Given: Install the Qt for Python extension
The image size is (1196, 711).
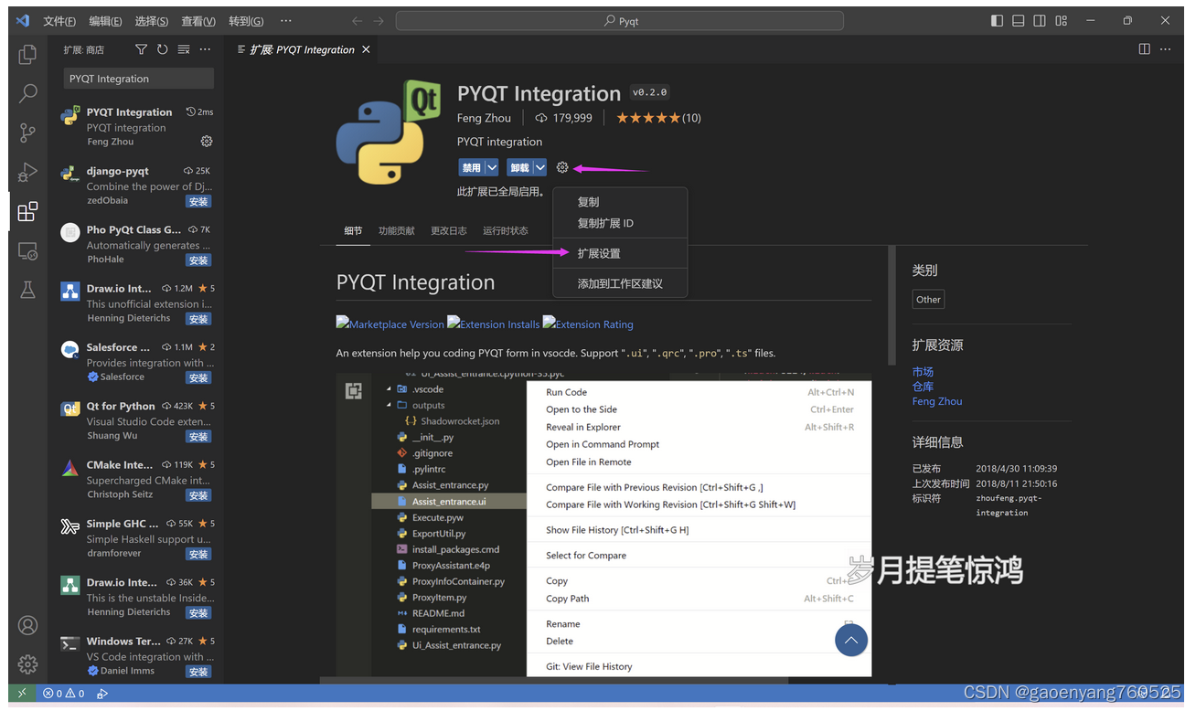Looking at the screenshot, I should point(198,437).
